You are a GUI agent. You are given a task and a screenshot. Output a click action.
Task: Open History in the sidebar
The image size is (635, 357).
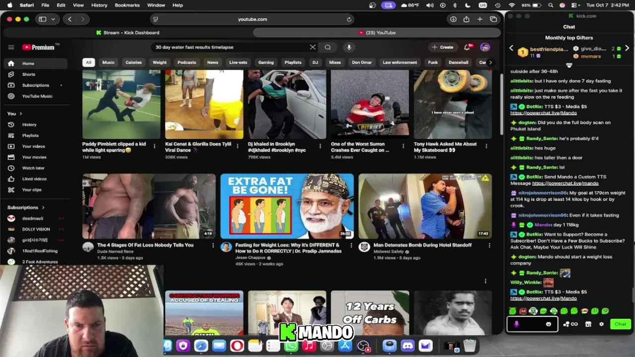pos(35,124)
